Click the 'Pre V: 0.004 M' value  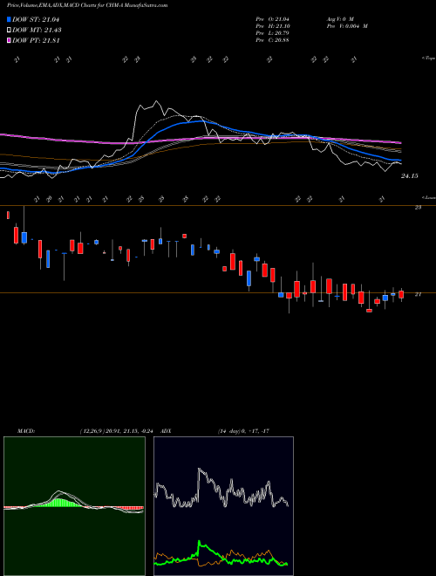348,26
